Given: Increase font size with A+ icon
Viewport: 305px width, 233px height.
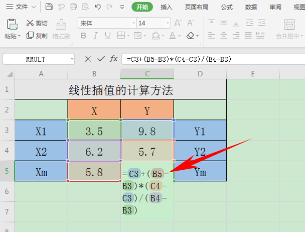Looking at the screenshot, I should [178, 23].
